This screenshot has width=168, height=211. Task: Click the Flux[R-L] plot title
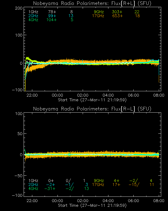92,109
